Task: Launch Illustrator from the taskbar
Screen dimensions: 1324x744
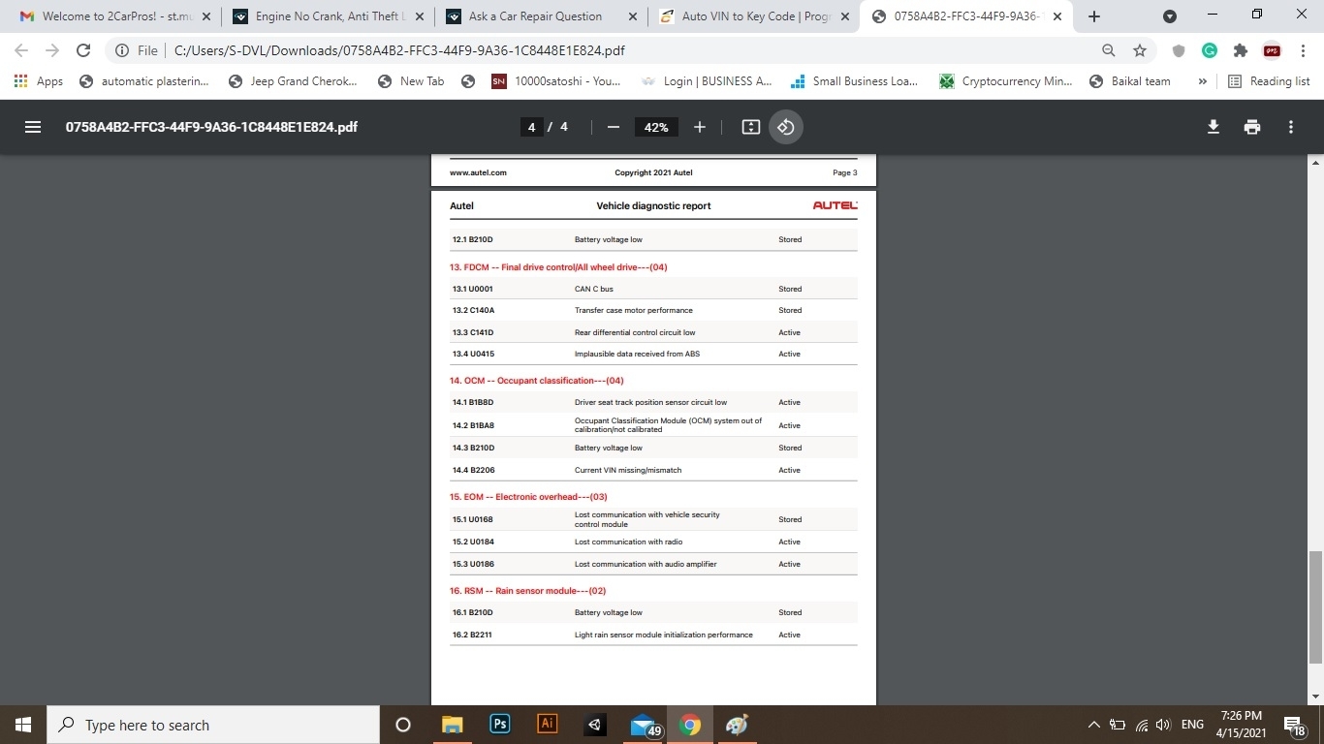Action: click(548, 725)
